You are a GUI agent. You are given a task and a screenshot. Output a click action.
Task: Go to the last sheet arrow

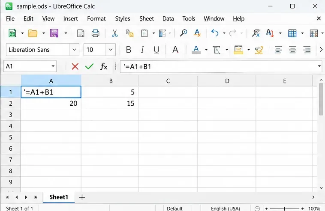point(36,197)
